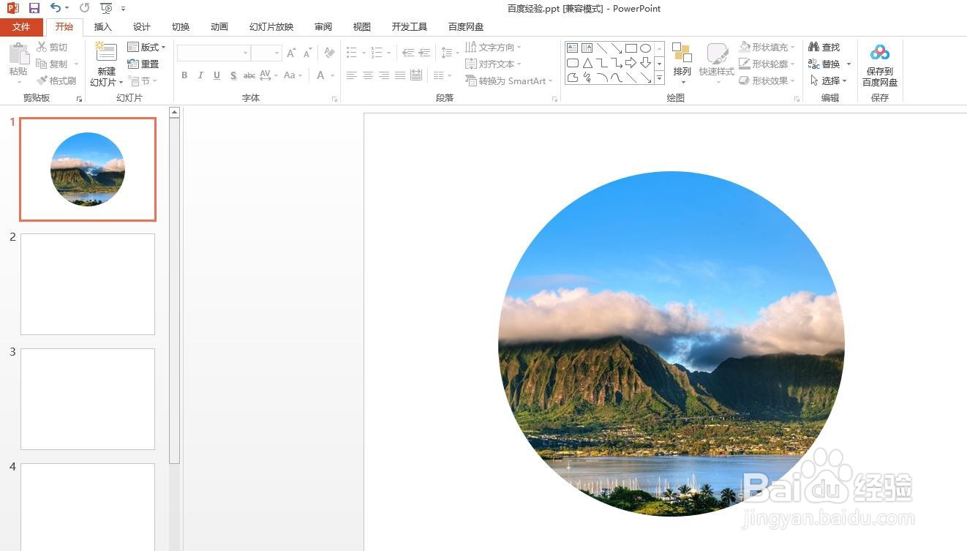The height and width of the screenshot is (551, 967).
Task: Clear all formatting with eraser icon
Action: (330, 53)
